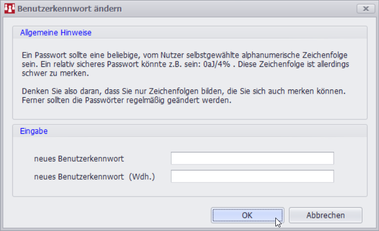379x231 pixels.
Task: Focus the password repeat (Wdh.) input field
Action: pyautogui.click(x=252, y=177)
